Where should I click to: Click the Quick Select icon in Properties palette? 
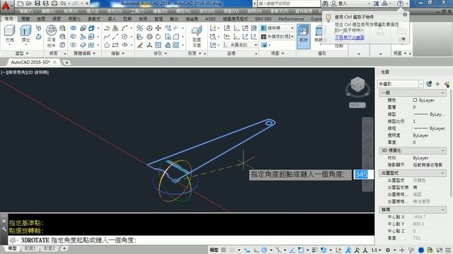click(447, 84)
